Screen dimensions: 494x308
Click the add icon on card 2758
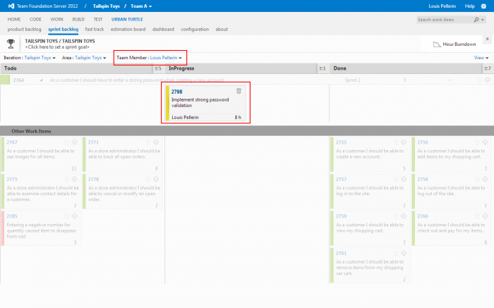(486, 179)
